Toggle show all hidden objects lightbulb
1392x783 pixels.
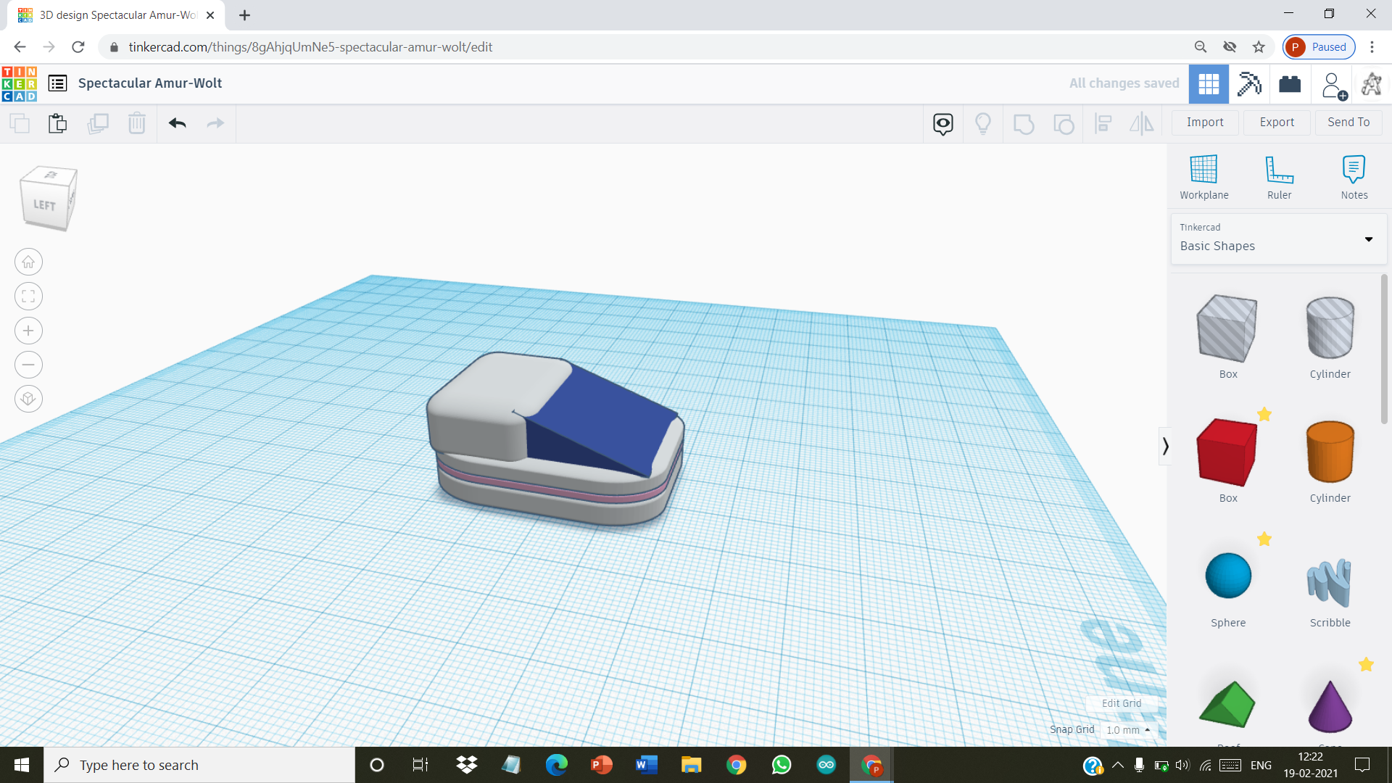(982, 123)
